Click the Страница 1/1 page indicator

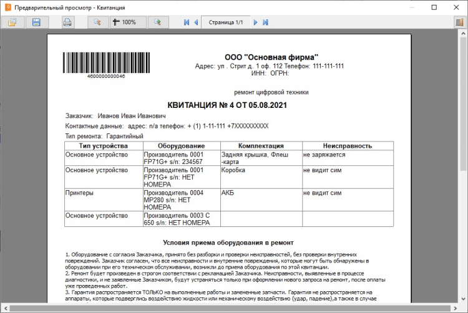(x=226, y=22)
